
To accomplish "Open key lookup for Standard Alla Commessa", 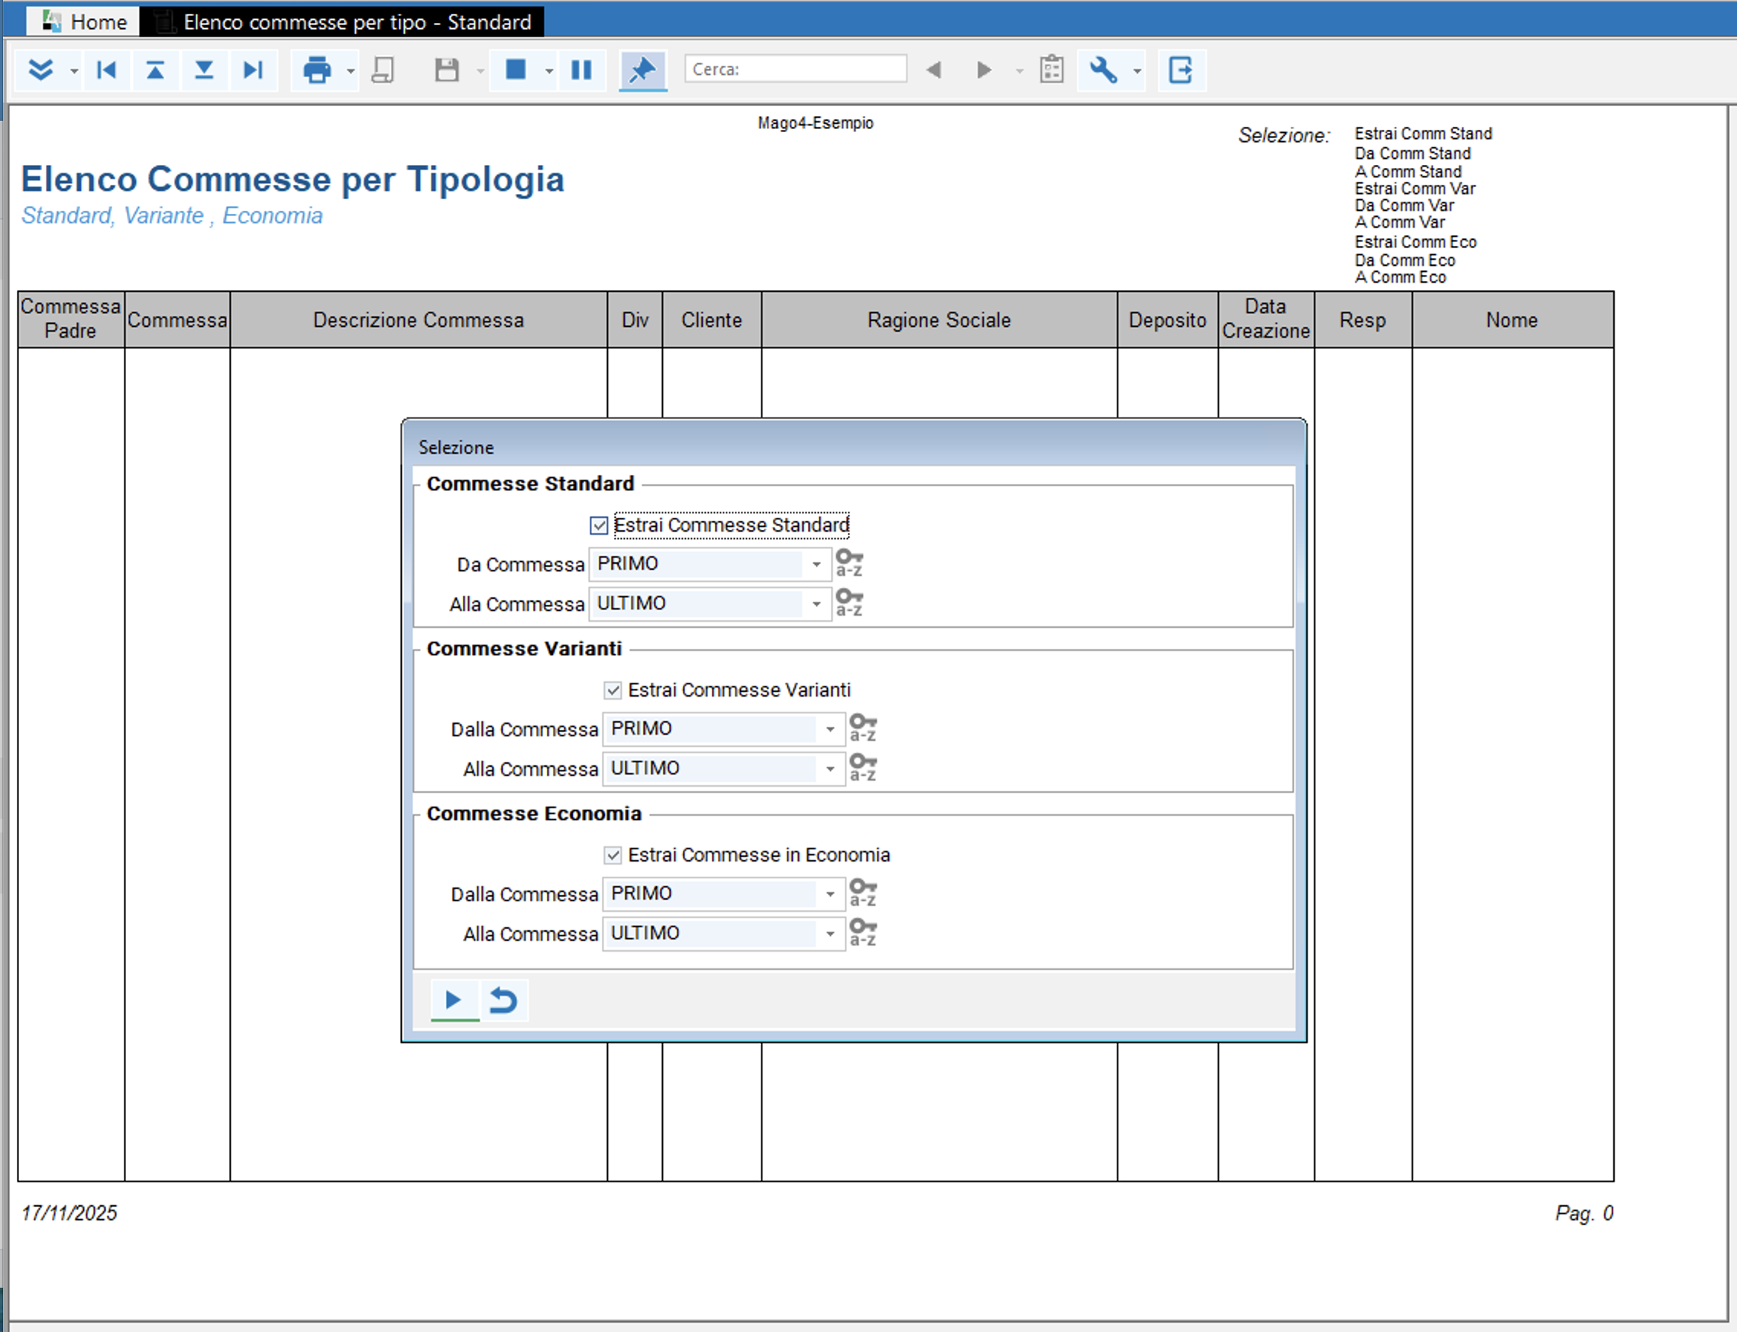I will coord(849,603).
